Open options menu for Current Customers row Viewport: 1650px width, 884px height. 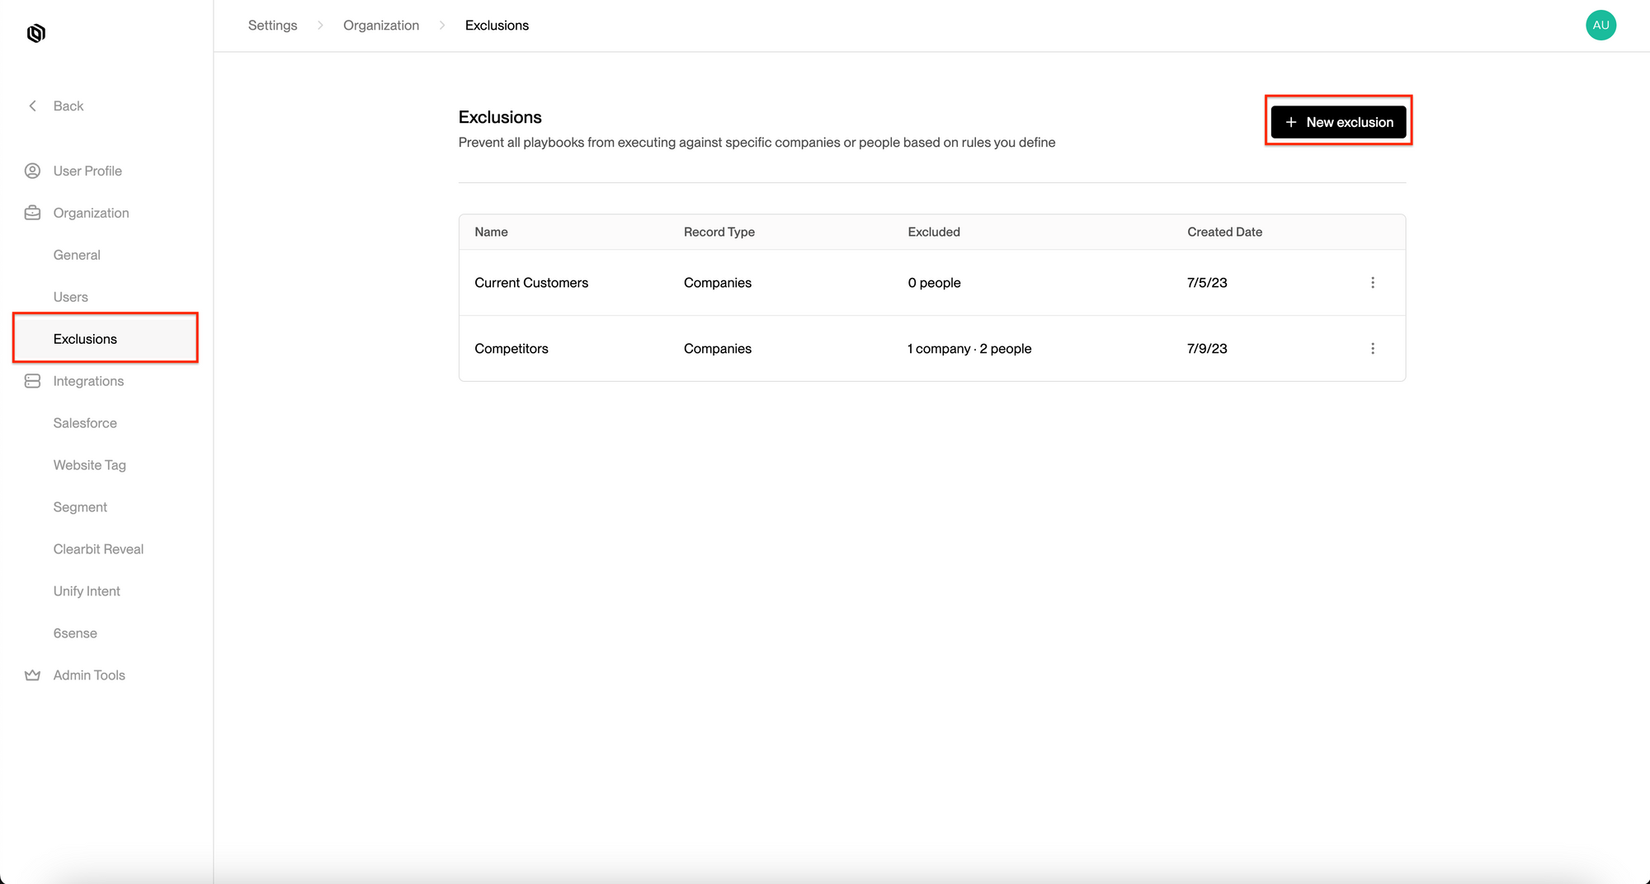click(1373, 283)
